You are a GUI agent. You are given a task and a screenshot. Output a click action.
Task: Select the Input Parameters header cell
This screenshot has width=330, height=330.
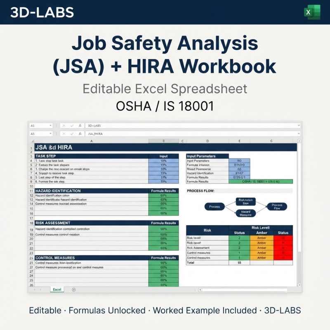tap(207, 156)
